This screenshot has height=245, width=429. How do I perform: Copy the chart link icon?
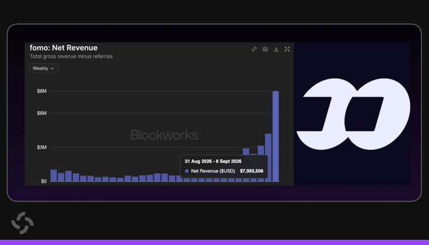[x=254, y=49]
